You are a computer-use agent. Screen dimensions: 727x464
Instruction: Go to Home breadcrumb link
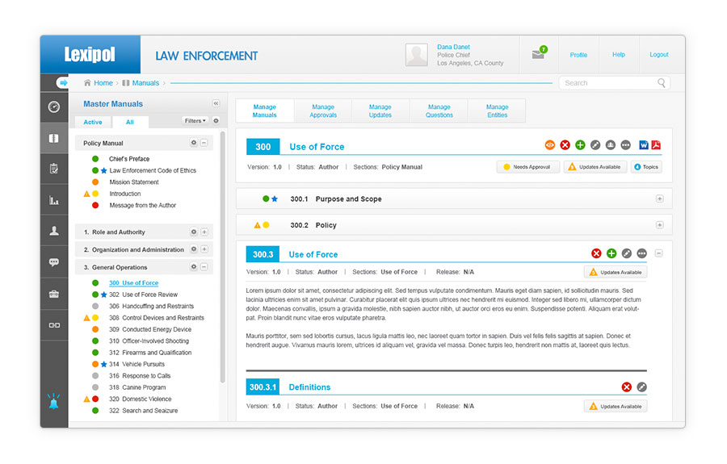click(x=99, y=83)
